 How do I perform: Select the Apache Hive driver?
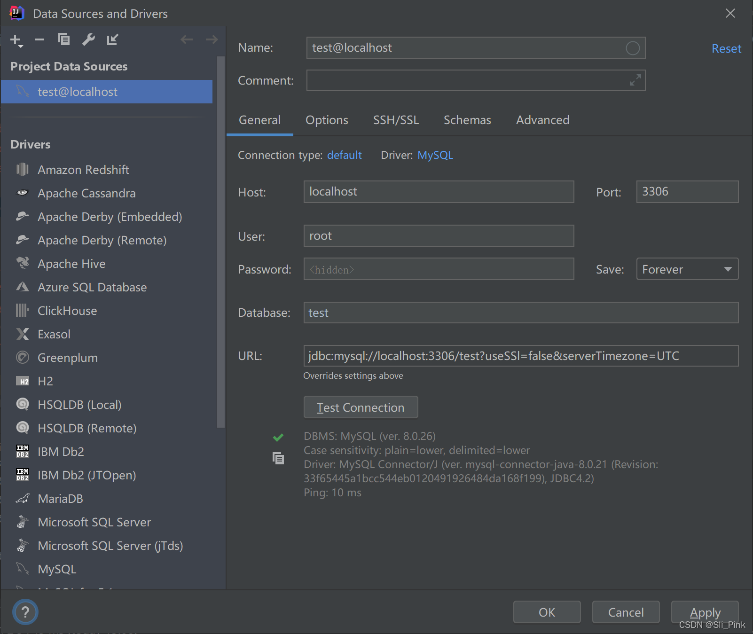coord(107,264)
